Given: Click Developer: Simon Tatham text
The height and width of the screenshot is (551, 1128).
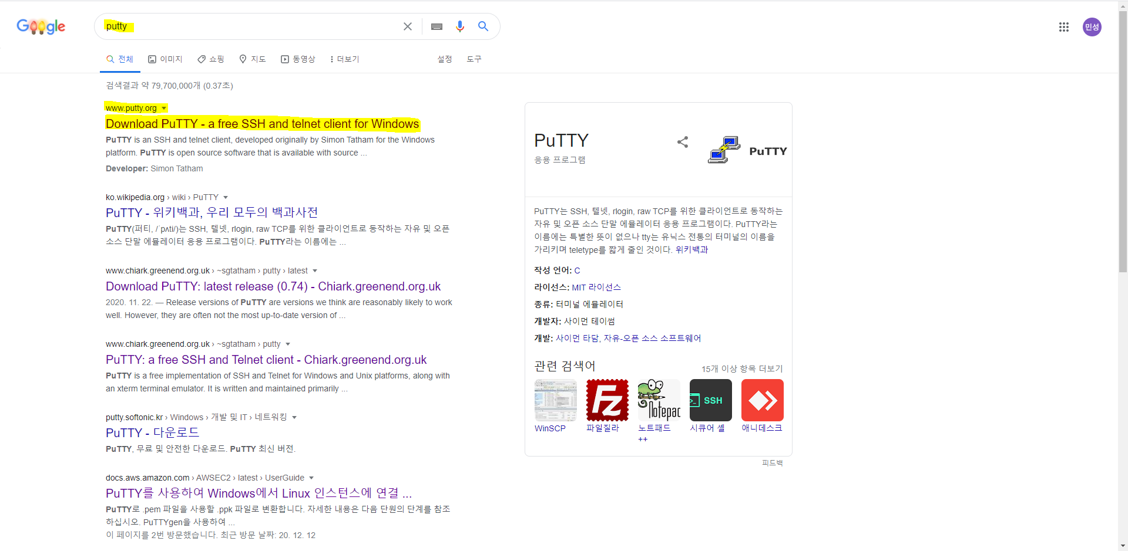Looking at the screenshot, I should click(x=155, y=168).
